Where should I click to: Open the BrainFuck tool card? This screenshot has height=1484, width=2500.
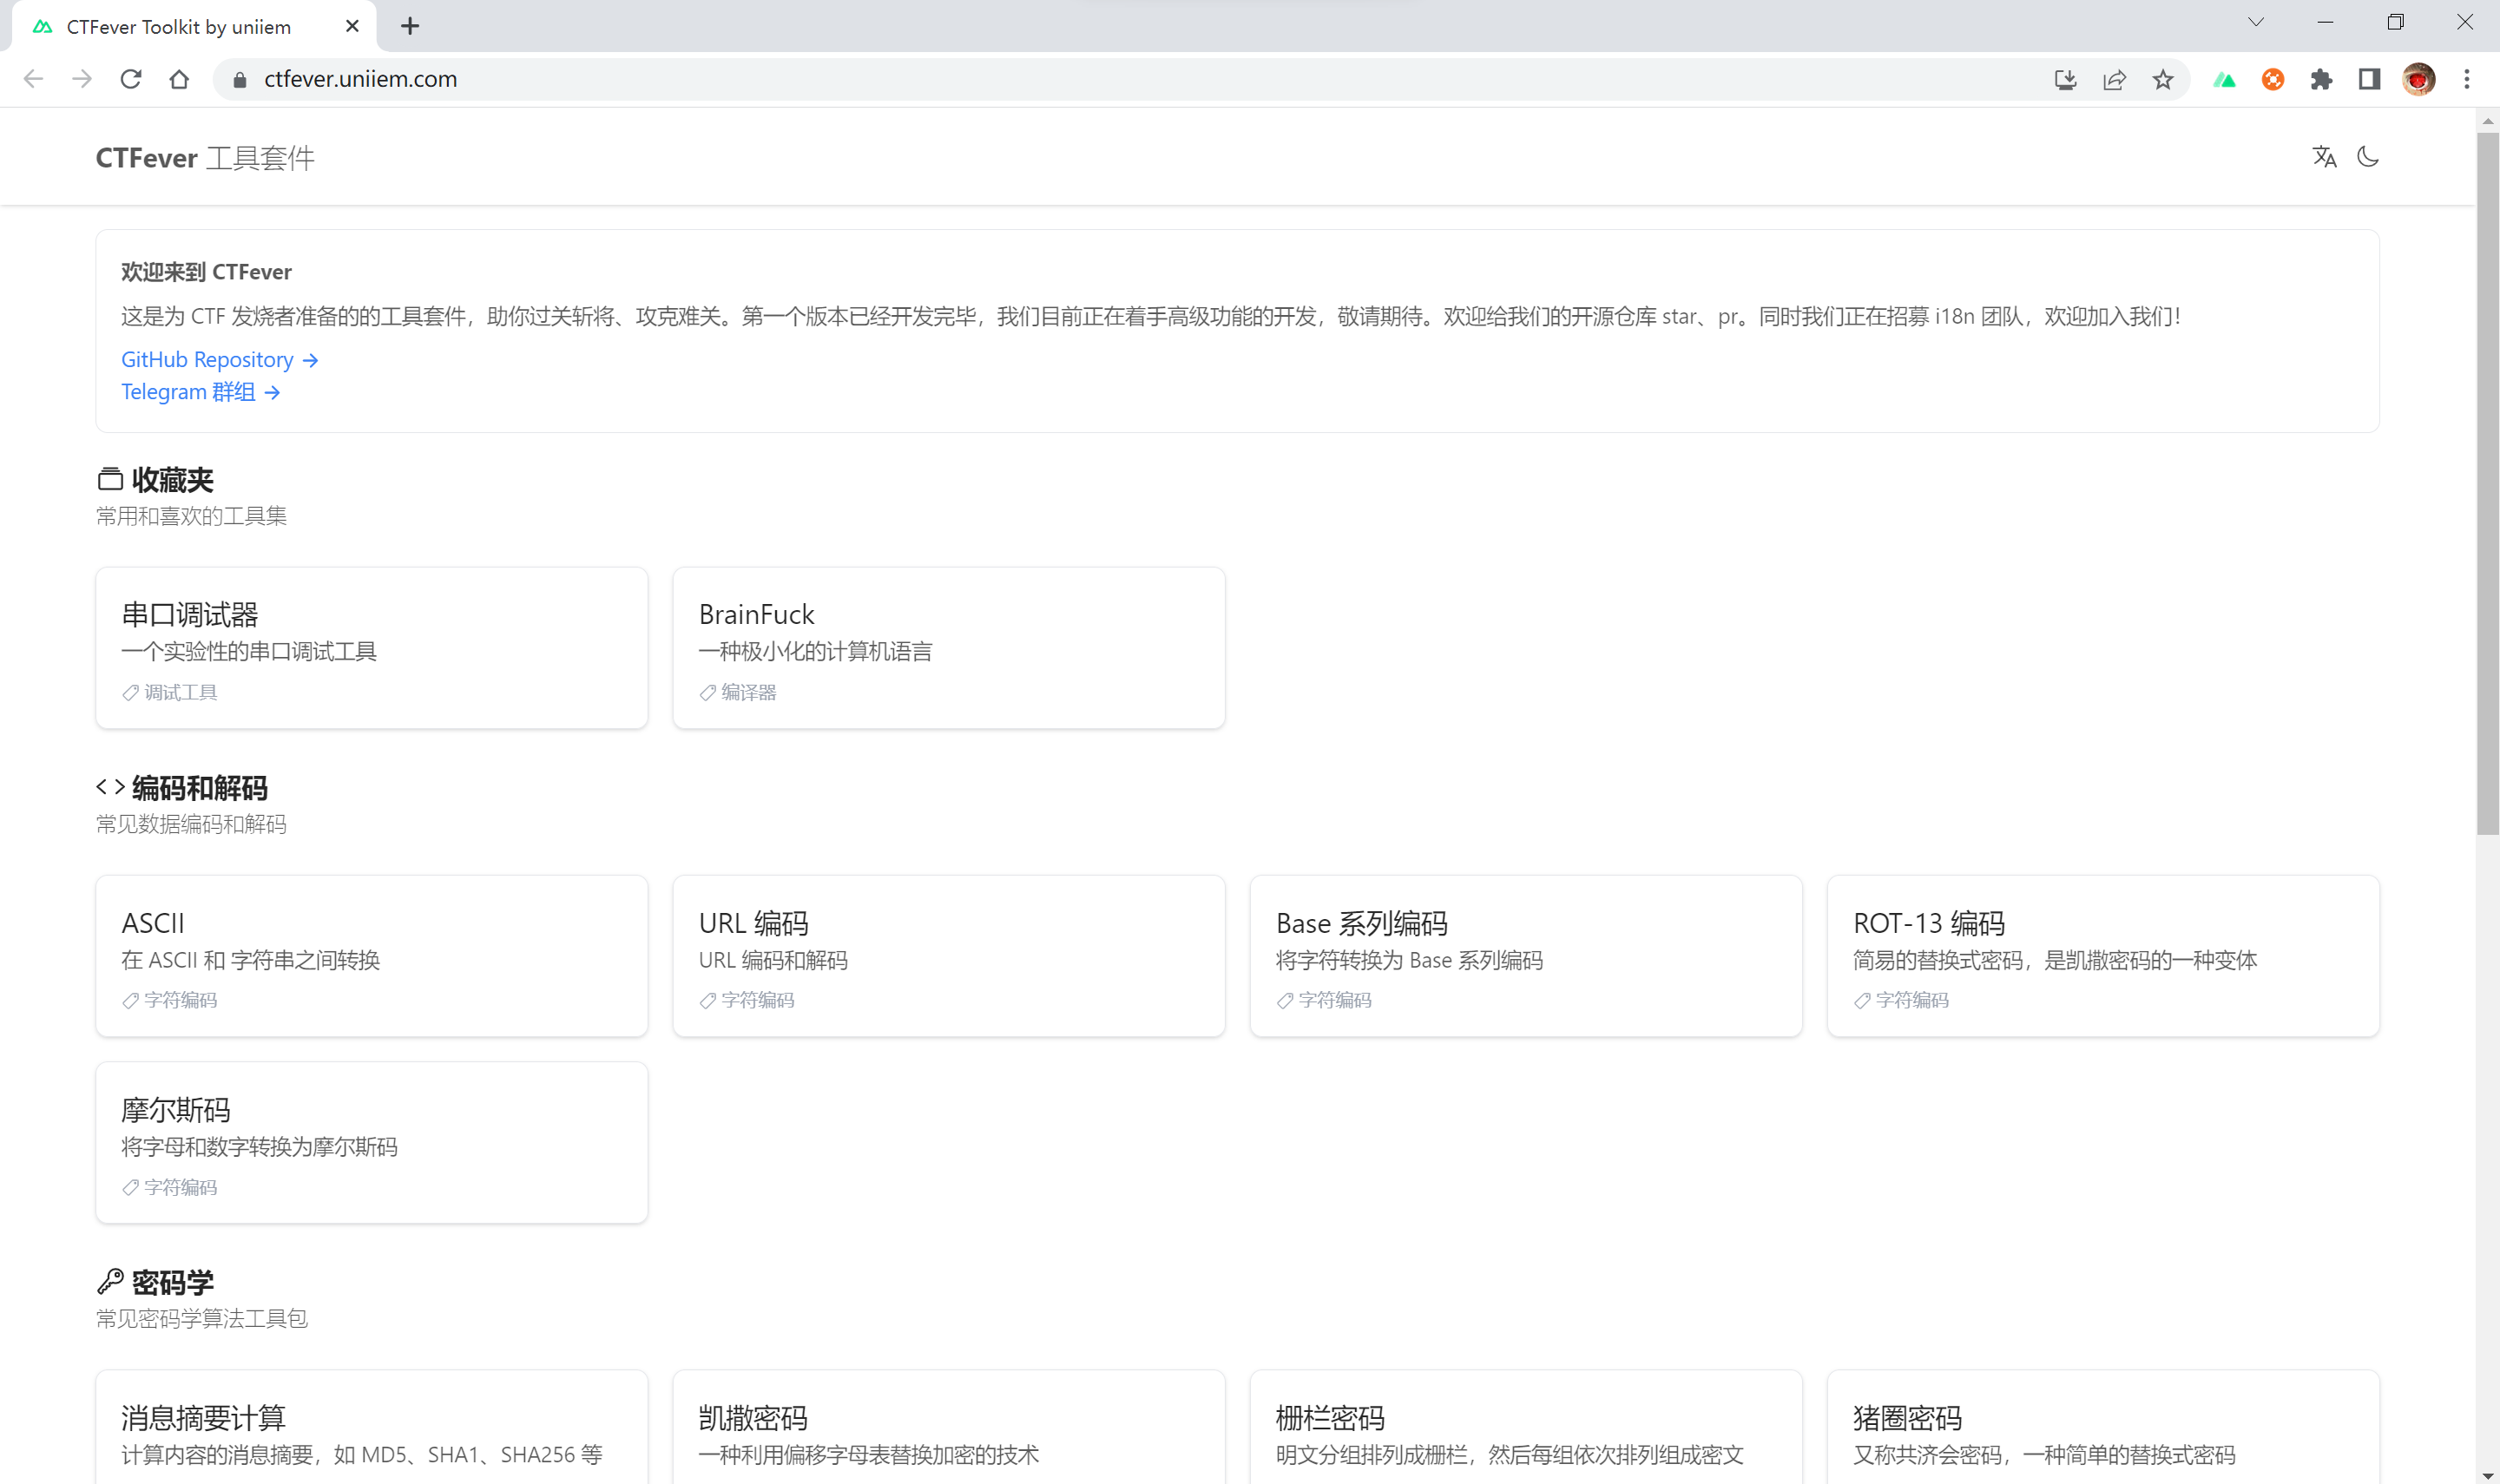click(x=949, y=648)
